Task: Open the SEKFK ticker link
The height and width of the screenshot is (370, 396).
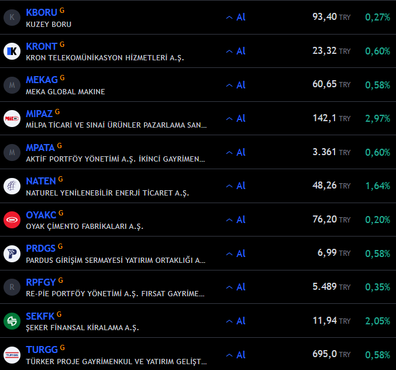Action: (x=40, y=316)
